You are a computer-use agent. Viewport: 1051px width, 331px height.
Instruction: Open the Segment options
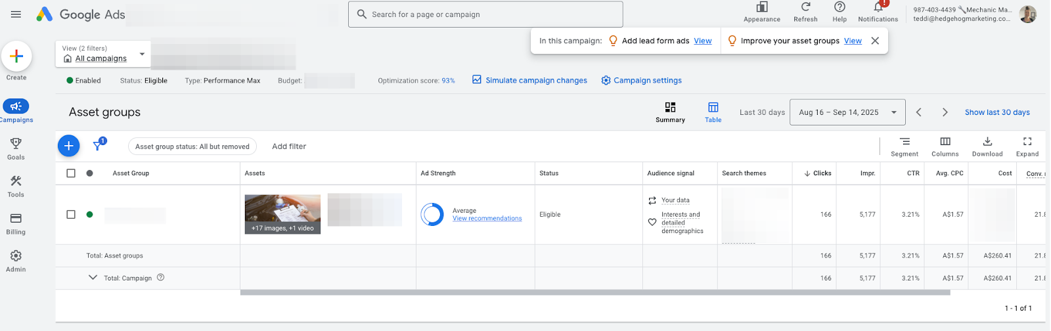pos(905,146)
